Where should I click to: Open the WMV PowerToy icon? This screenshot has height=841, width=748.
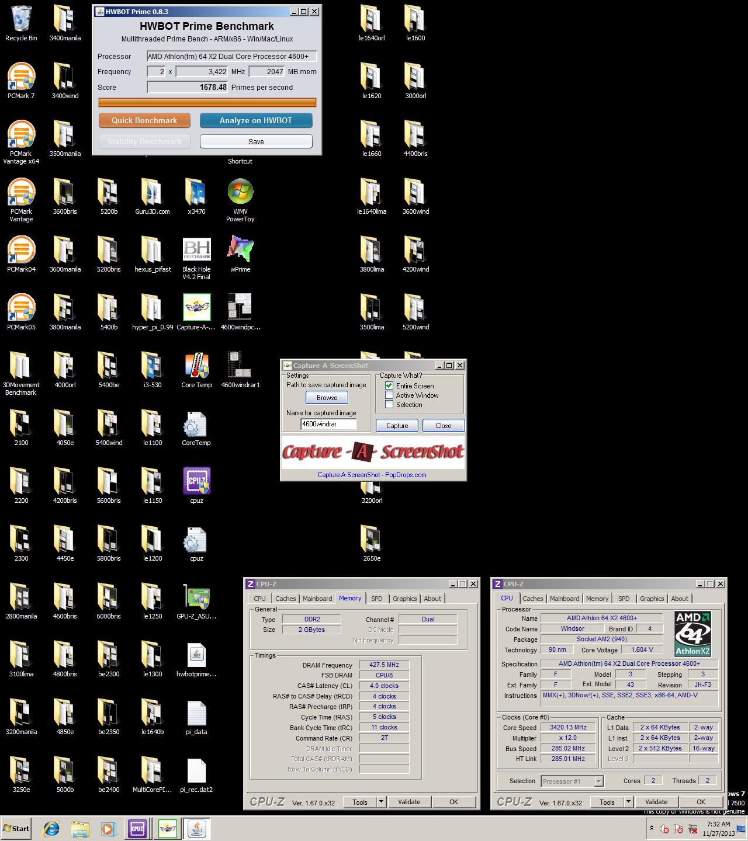point(240,193)
